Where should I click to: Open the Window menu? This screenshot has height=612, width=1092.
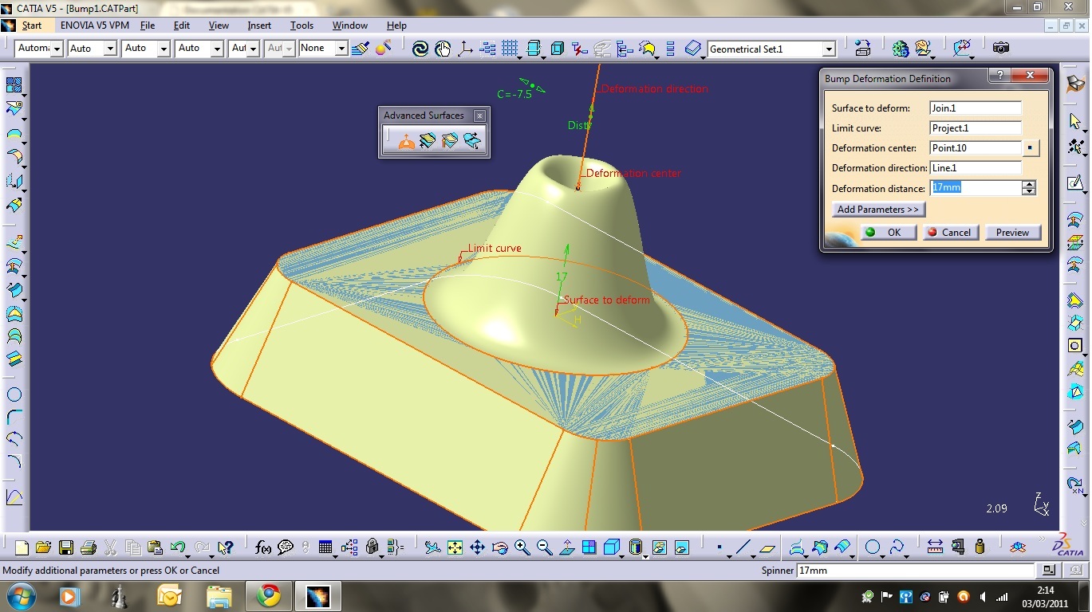tap(350, 25)
